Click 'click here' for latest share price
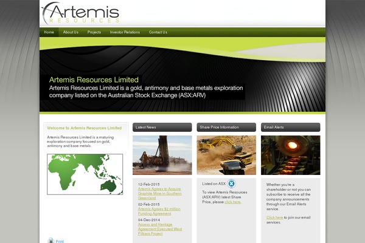The height and width of the screenshot is (243, 365). point(232,202)
